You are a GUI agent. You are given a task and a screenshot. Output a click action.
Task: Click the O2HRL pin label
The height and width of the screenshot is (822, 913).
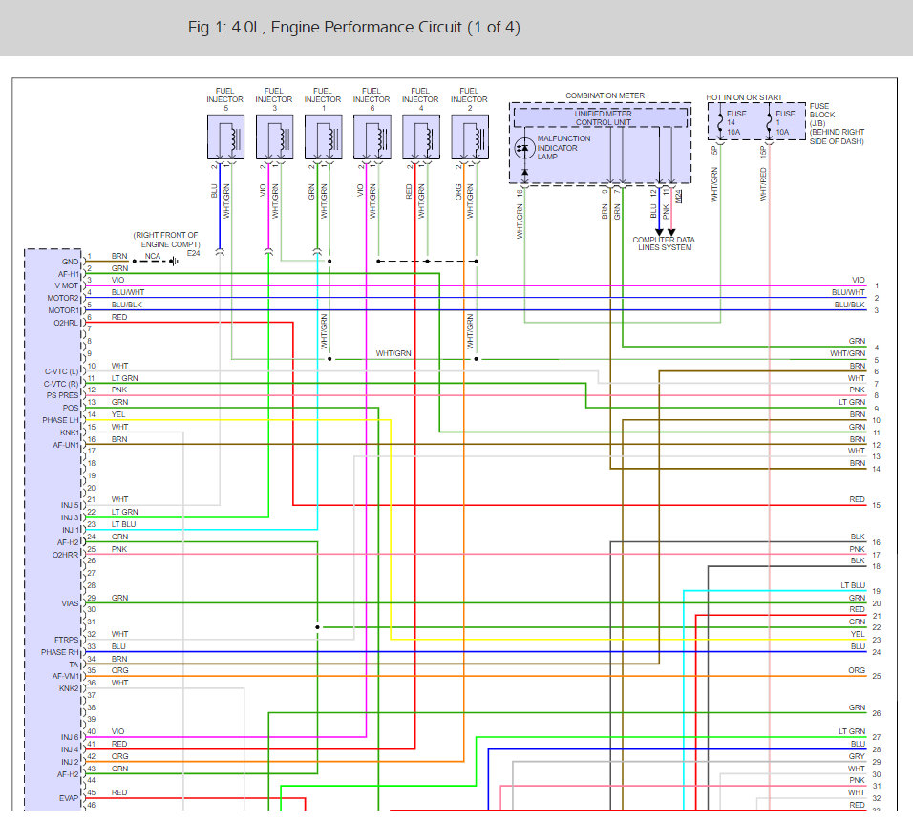pos(66,323)
